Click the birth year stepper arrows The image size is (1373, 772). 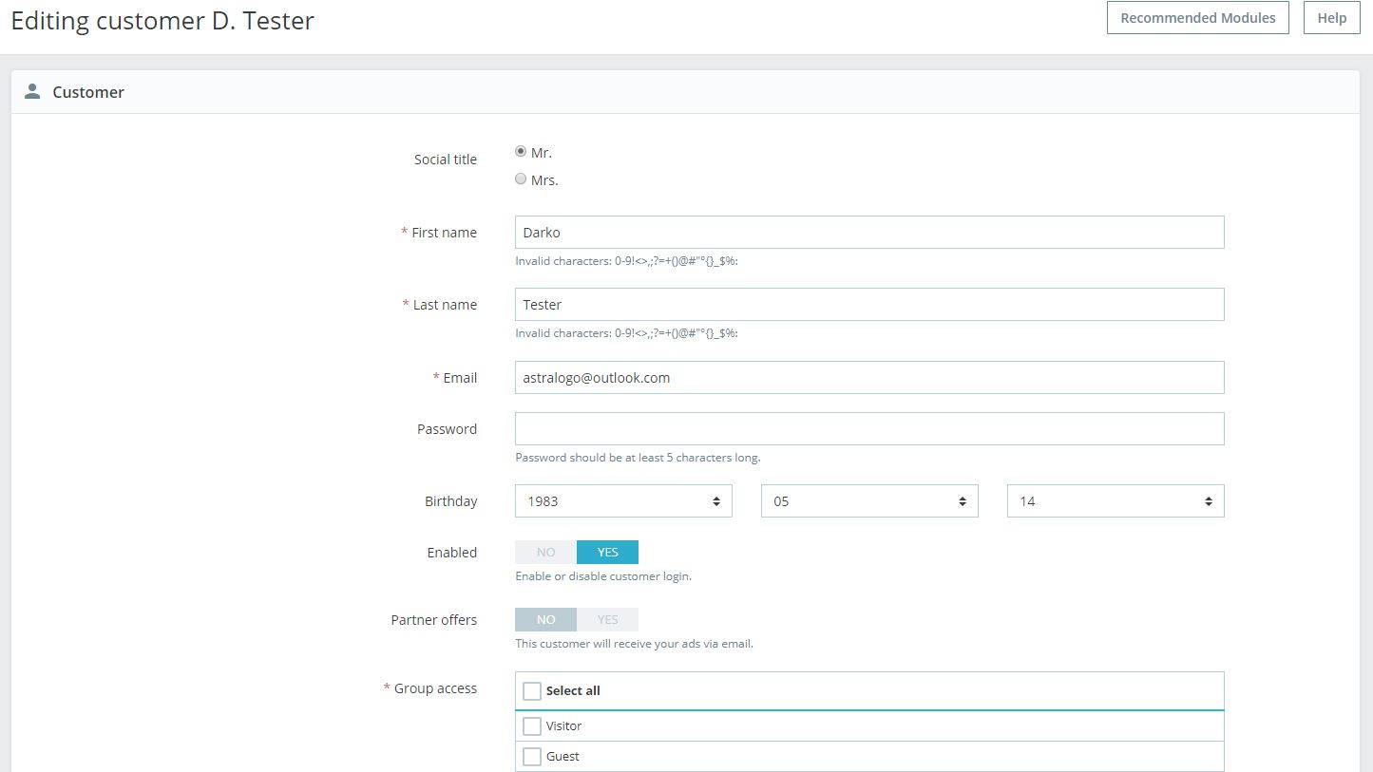click(716, 500)
